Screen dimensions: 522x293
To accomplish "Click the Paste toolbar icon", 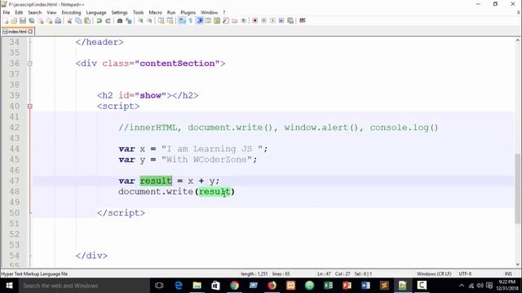I will pyautogui.click(x=87, y=20).
